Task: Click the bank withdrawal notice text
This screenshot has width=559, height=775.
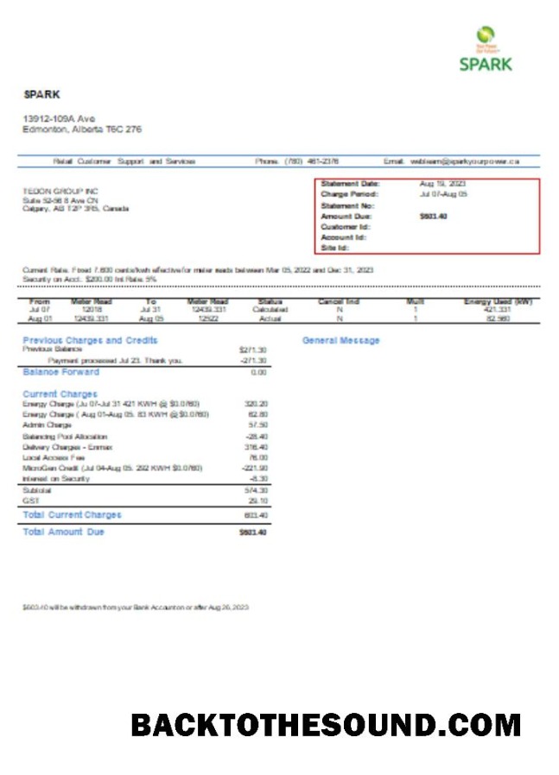Action: coord(136,607)
